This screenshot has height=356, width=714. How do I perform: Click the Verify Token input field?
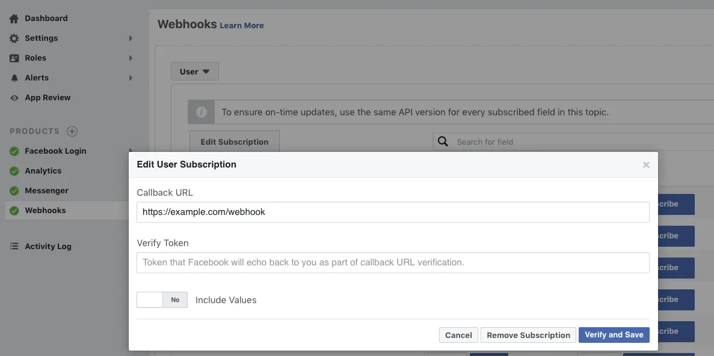(393, 262)
